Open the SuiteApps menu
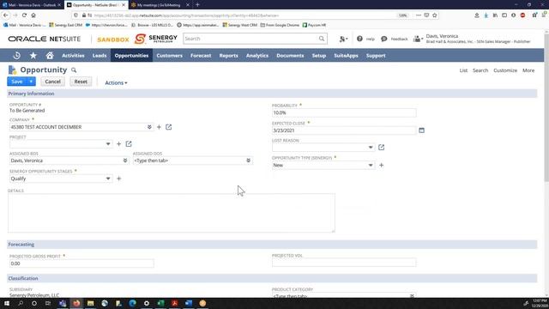549x309 pixels. [346, 55]
